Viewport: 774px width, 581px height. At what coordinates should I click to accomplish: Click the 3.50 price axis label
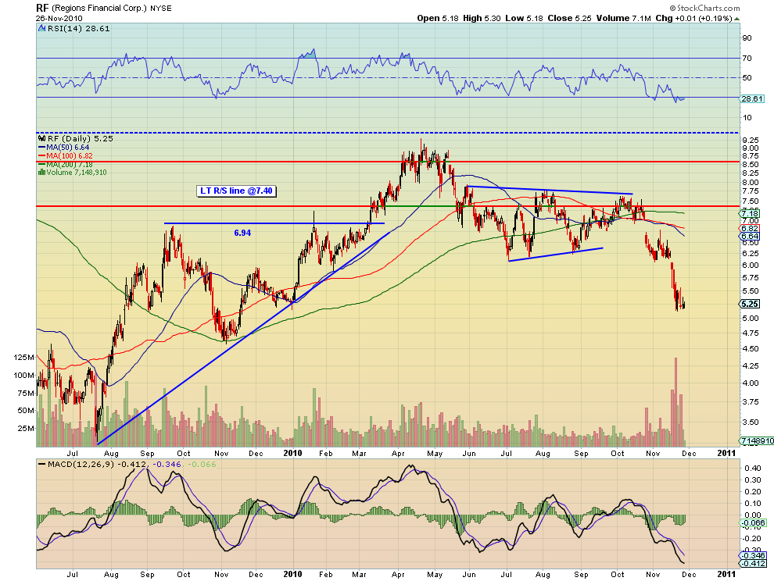(x=751, y=422)
